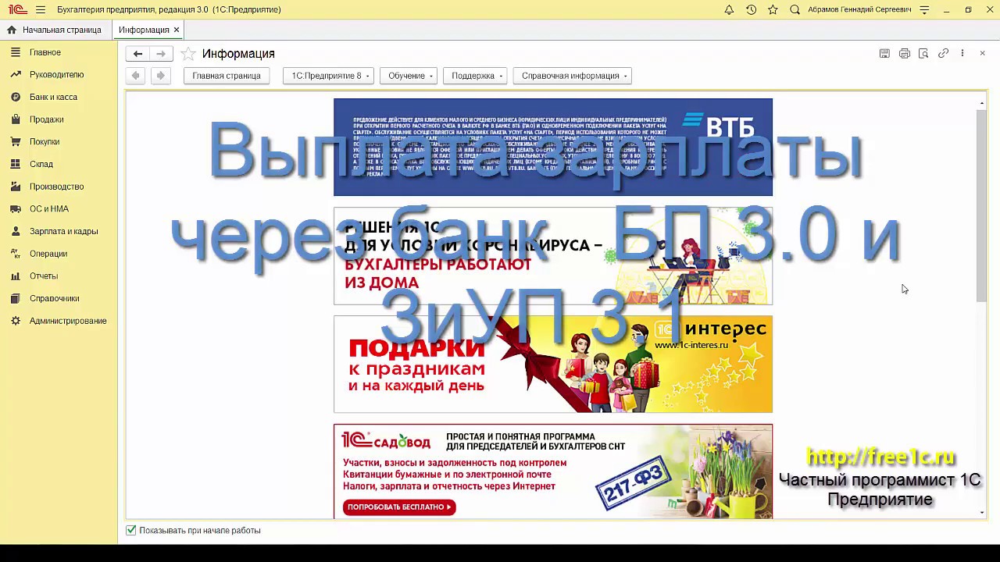Select the Информация tab
Image resolution: width=1000 pixels, height=562 pixels.
[144, 30]
